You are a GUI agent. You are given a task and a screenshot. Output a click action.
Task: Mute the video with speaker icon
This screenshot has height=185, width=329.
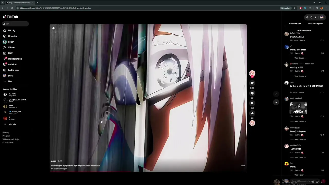coord(54,28)
